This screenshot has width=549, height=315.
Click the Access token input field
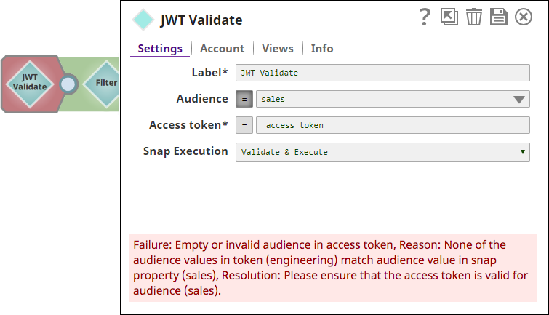(392, 125)
